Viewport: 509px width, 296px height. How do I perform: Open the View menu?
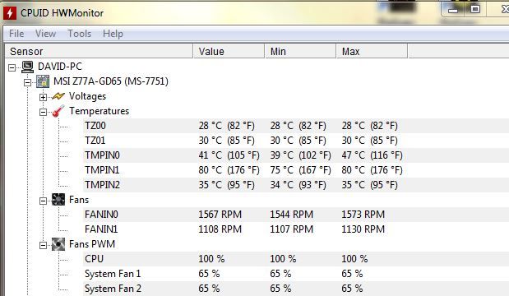click(45, 34)
